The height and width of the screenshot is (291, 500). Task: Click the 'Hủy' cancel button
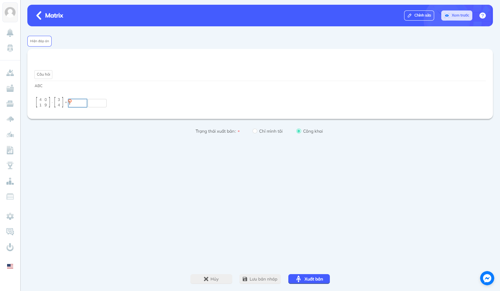[211, 279]
